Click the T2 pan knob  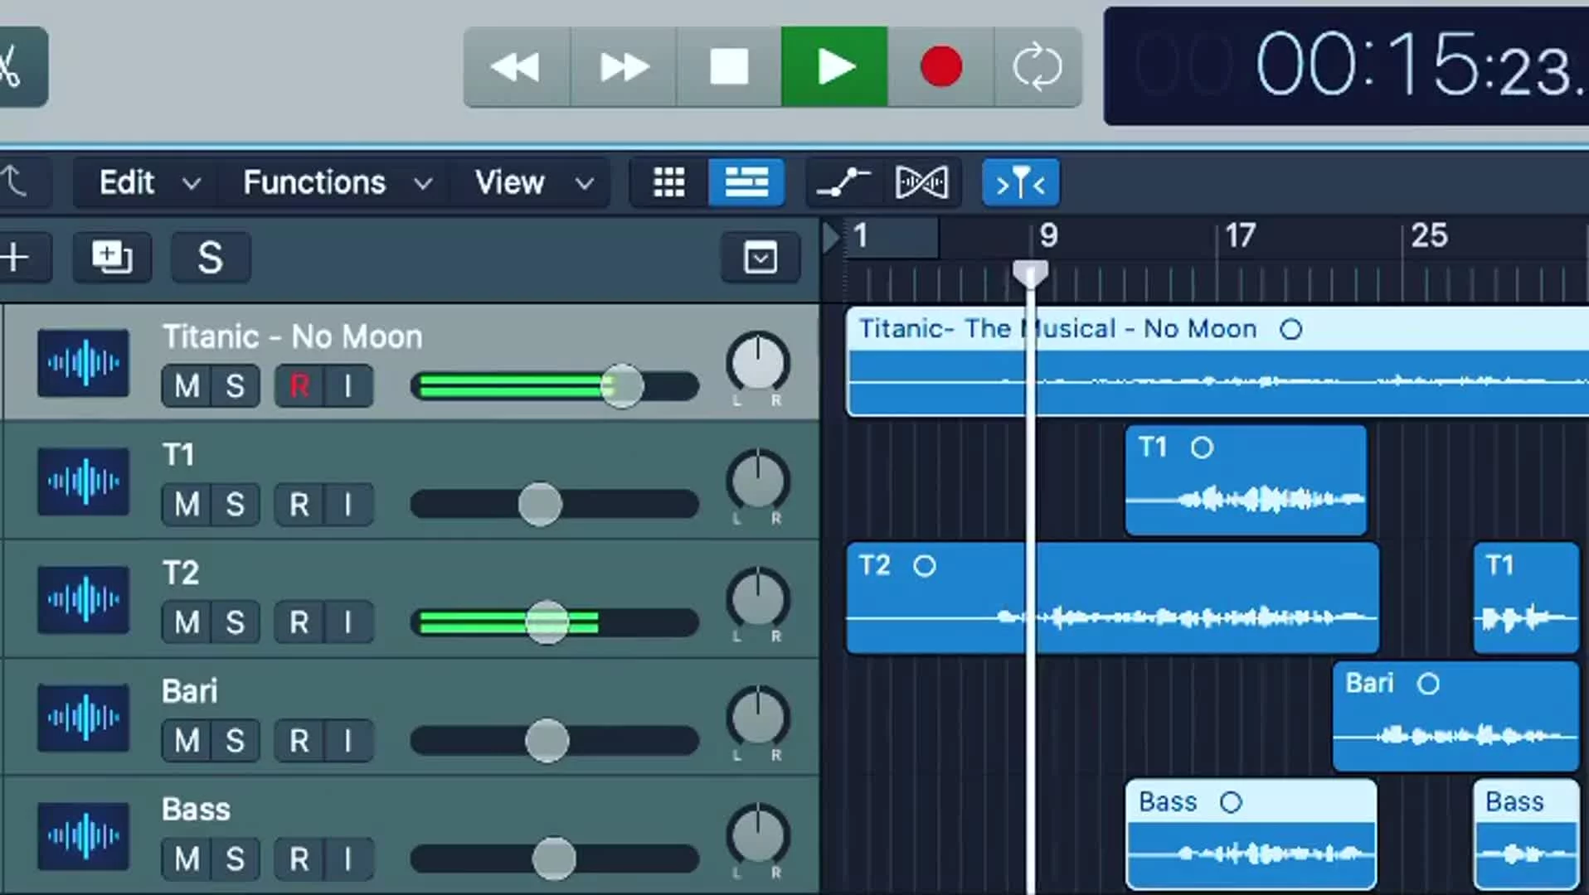(x=757, y=598)
